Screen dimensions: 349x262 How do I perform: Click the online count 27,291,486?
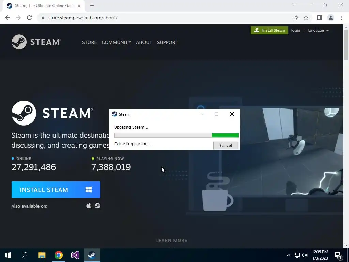(34, 167)
